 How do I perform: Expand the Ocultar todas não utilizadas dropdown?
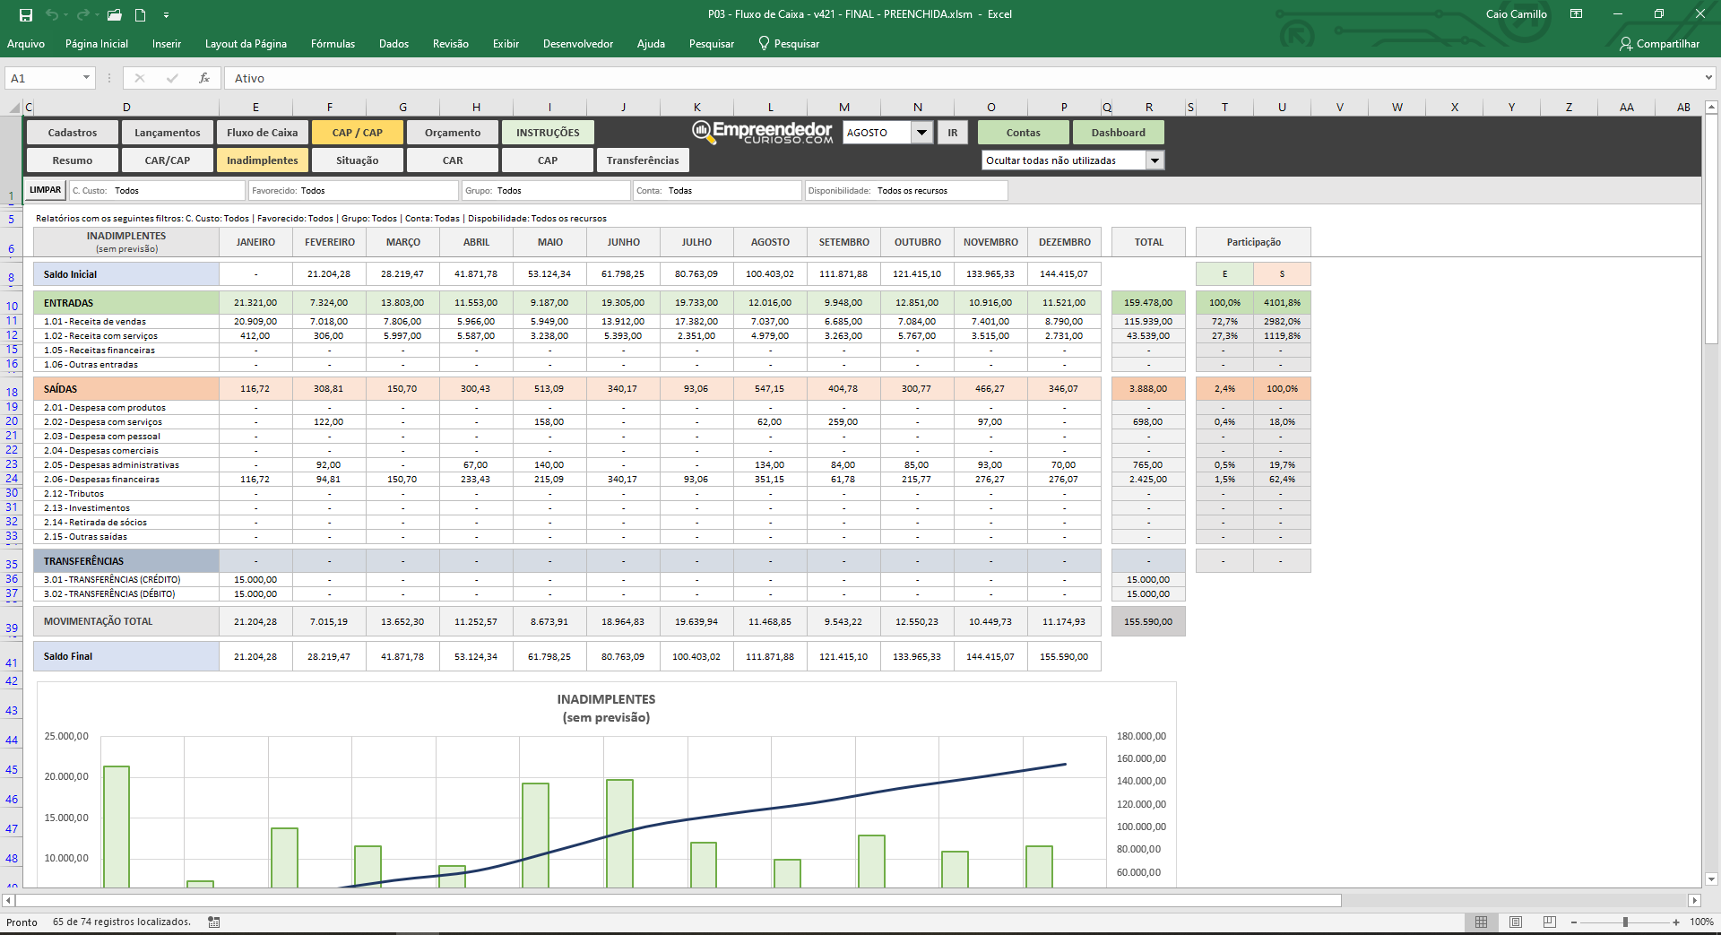(x=1155, y=160)
